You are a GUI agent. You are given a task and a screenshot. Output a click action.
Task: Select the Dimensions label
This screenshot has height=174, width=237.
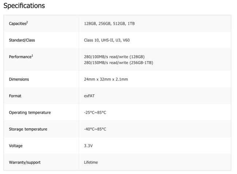(19, 79)
